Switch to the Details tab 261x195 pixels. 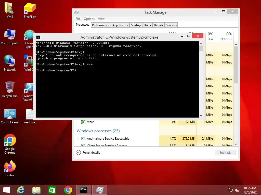point(158,25)
